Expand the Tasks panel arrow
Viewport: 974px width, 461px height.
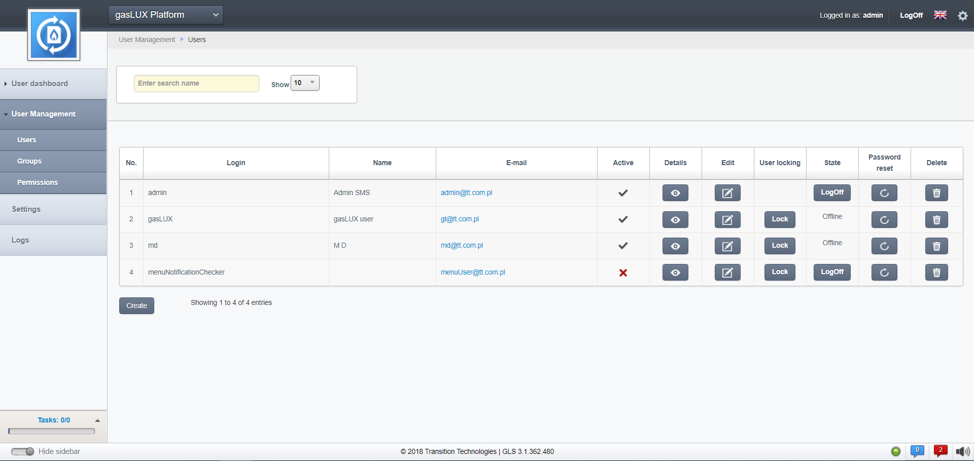(97, 420)
